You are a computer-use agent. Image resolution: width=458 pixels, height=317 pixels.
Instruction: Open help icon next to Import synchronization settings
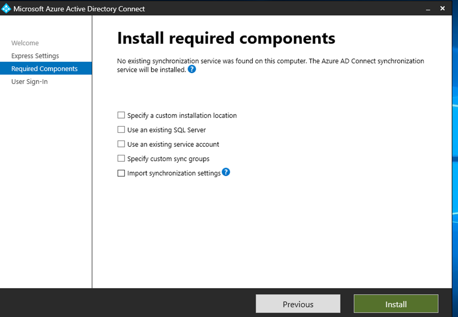[226, 172]
